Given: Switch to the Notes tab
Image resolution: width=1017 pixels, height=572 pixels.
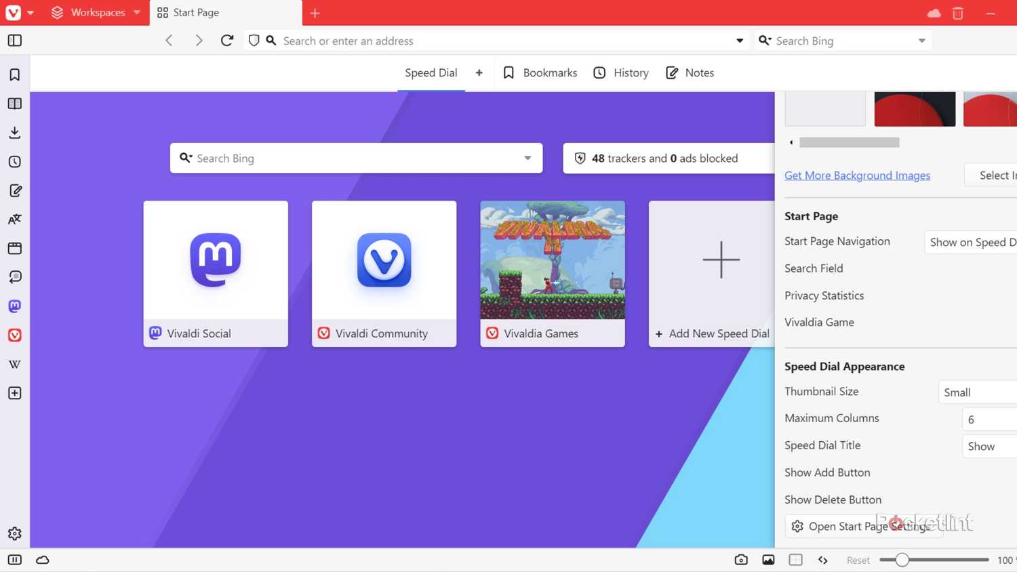Looking at the screenshot, I should (x=690, y=73).
